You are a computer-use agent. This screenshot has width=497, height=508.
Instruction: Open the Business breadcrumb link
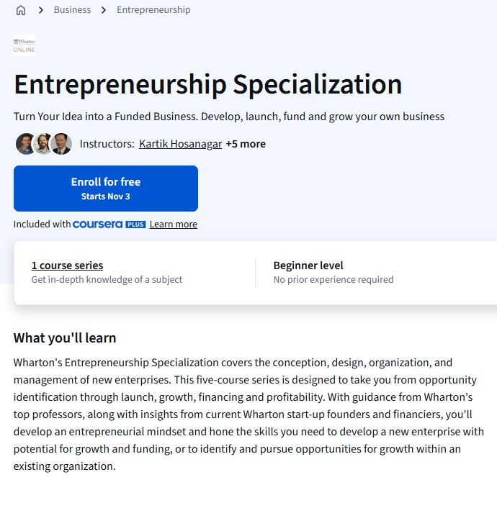click(x=72, y=10)
